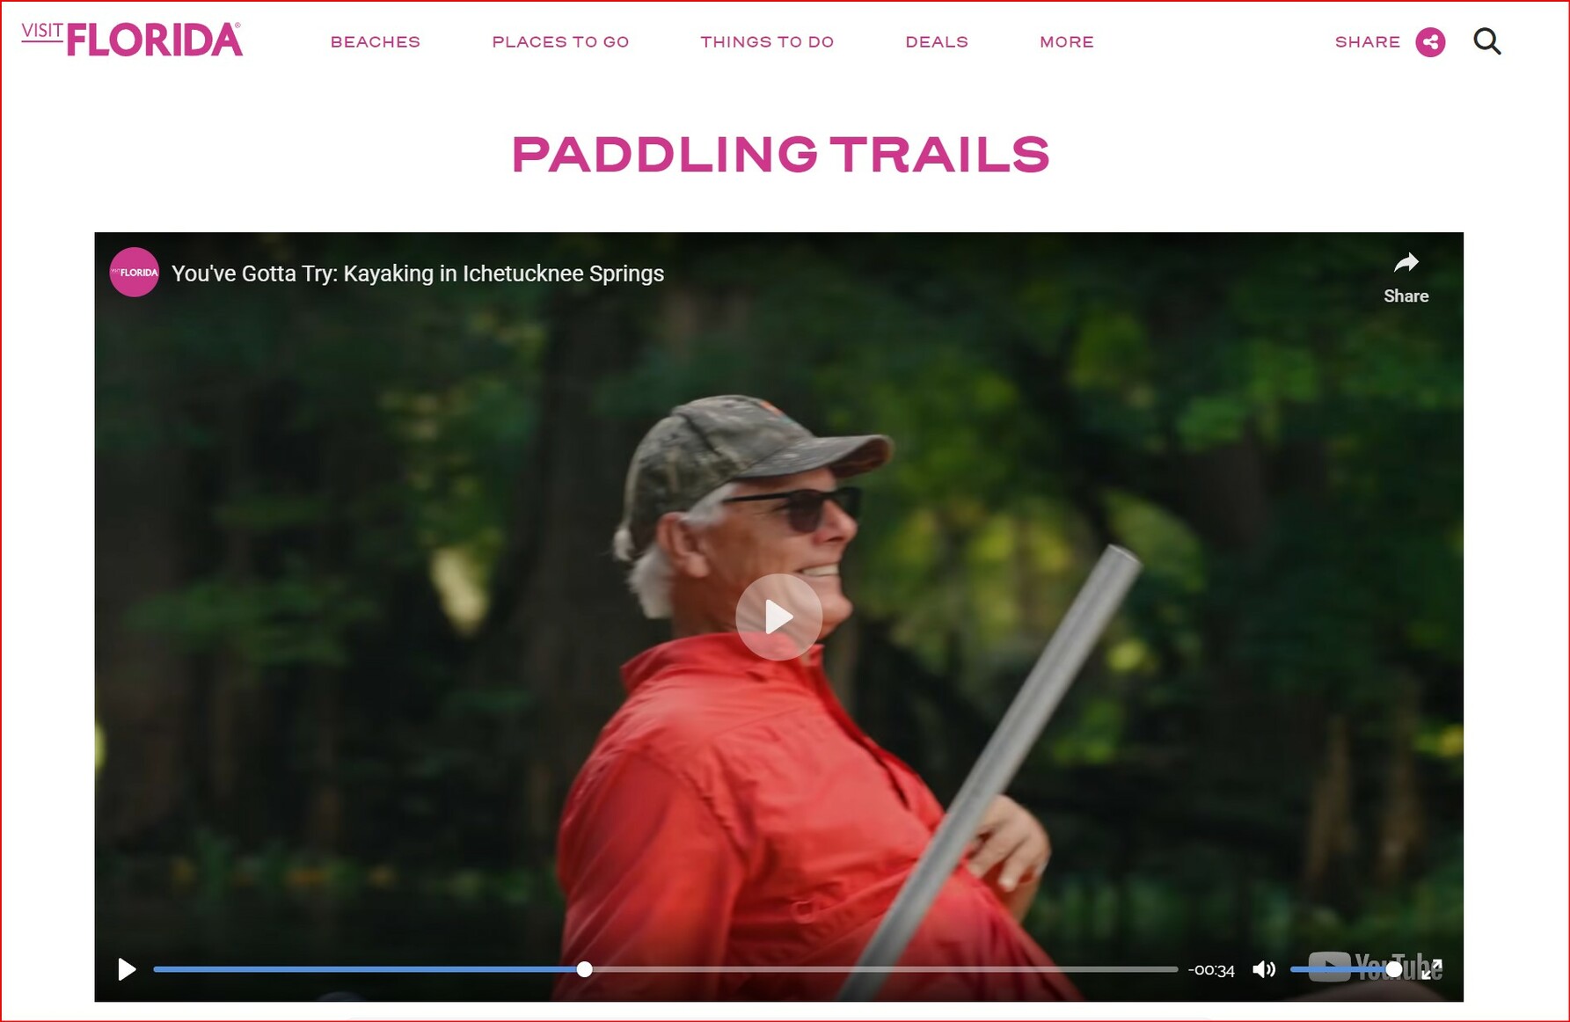Click the video progress bar handle

pos(584,969)
